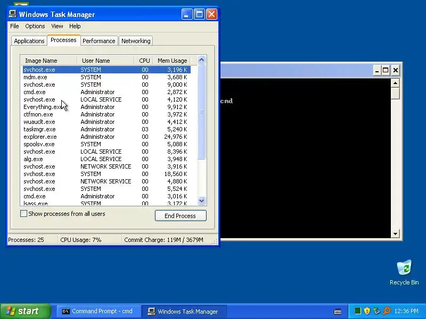Click the Command Prompt scroll down arrow
The height and width of the screenshot is (319, 426).
395,233
